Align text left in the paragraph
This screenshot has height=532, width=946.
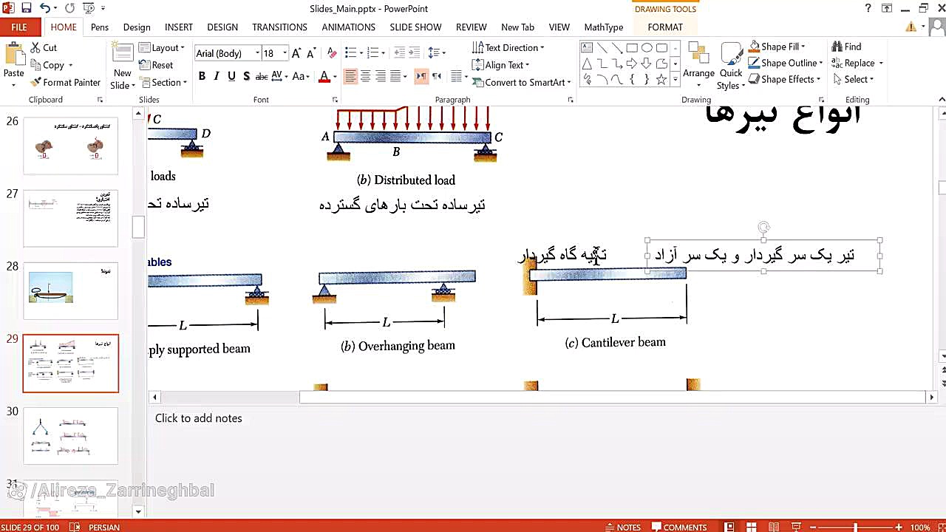pyautogui.click(x=350, y=76)
